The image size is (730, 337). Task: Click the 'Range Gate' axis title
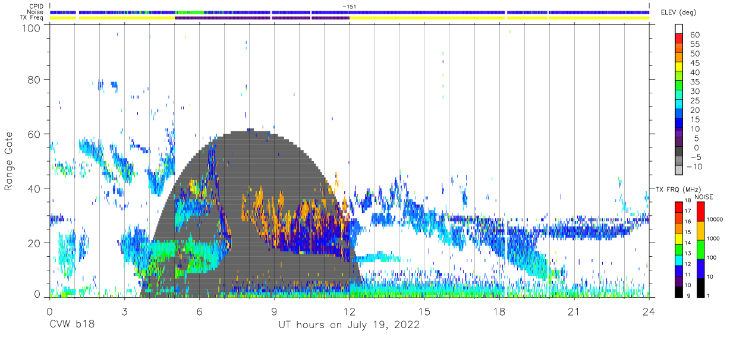(9, 160)
